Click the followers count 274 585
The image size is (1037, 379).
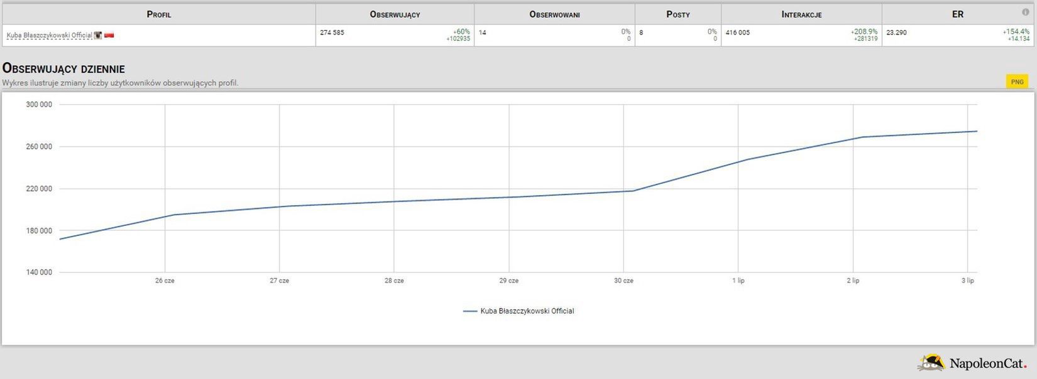coord(332,33)
